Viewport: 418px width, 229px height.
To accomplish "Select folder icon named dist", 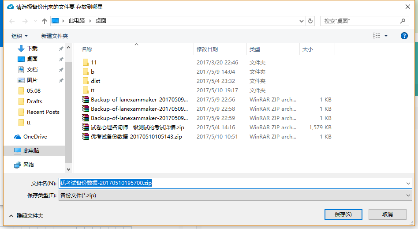I will pos(86,81).
